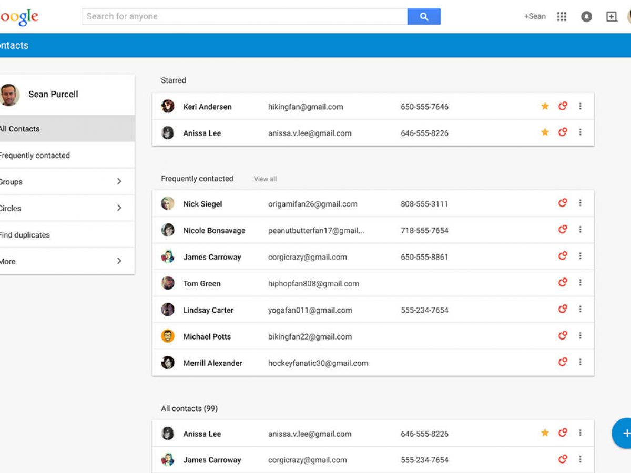The height and width of the screenshot is (473, 631).
Task: Open Find duplicates from sidebar
Action: tap(25, 235)
